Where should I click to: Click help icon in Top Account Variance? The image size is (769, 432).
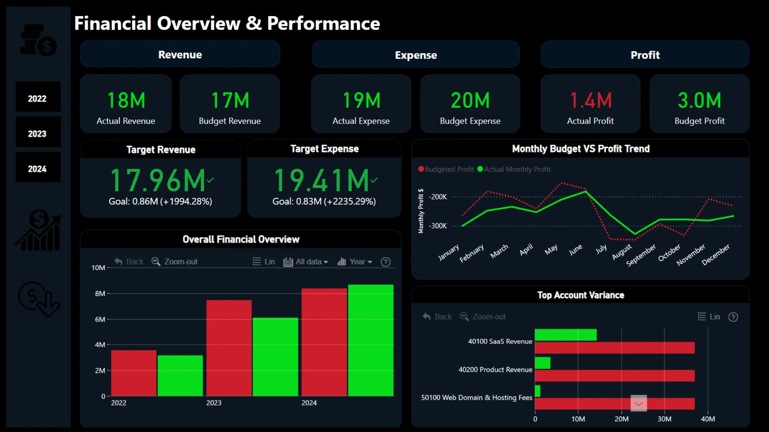pyautogui.click(x=733, y=317)
